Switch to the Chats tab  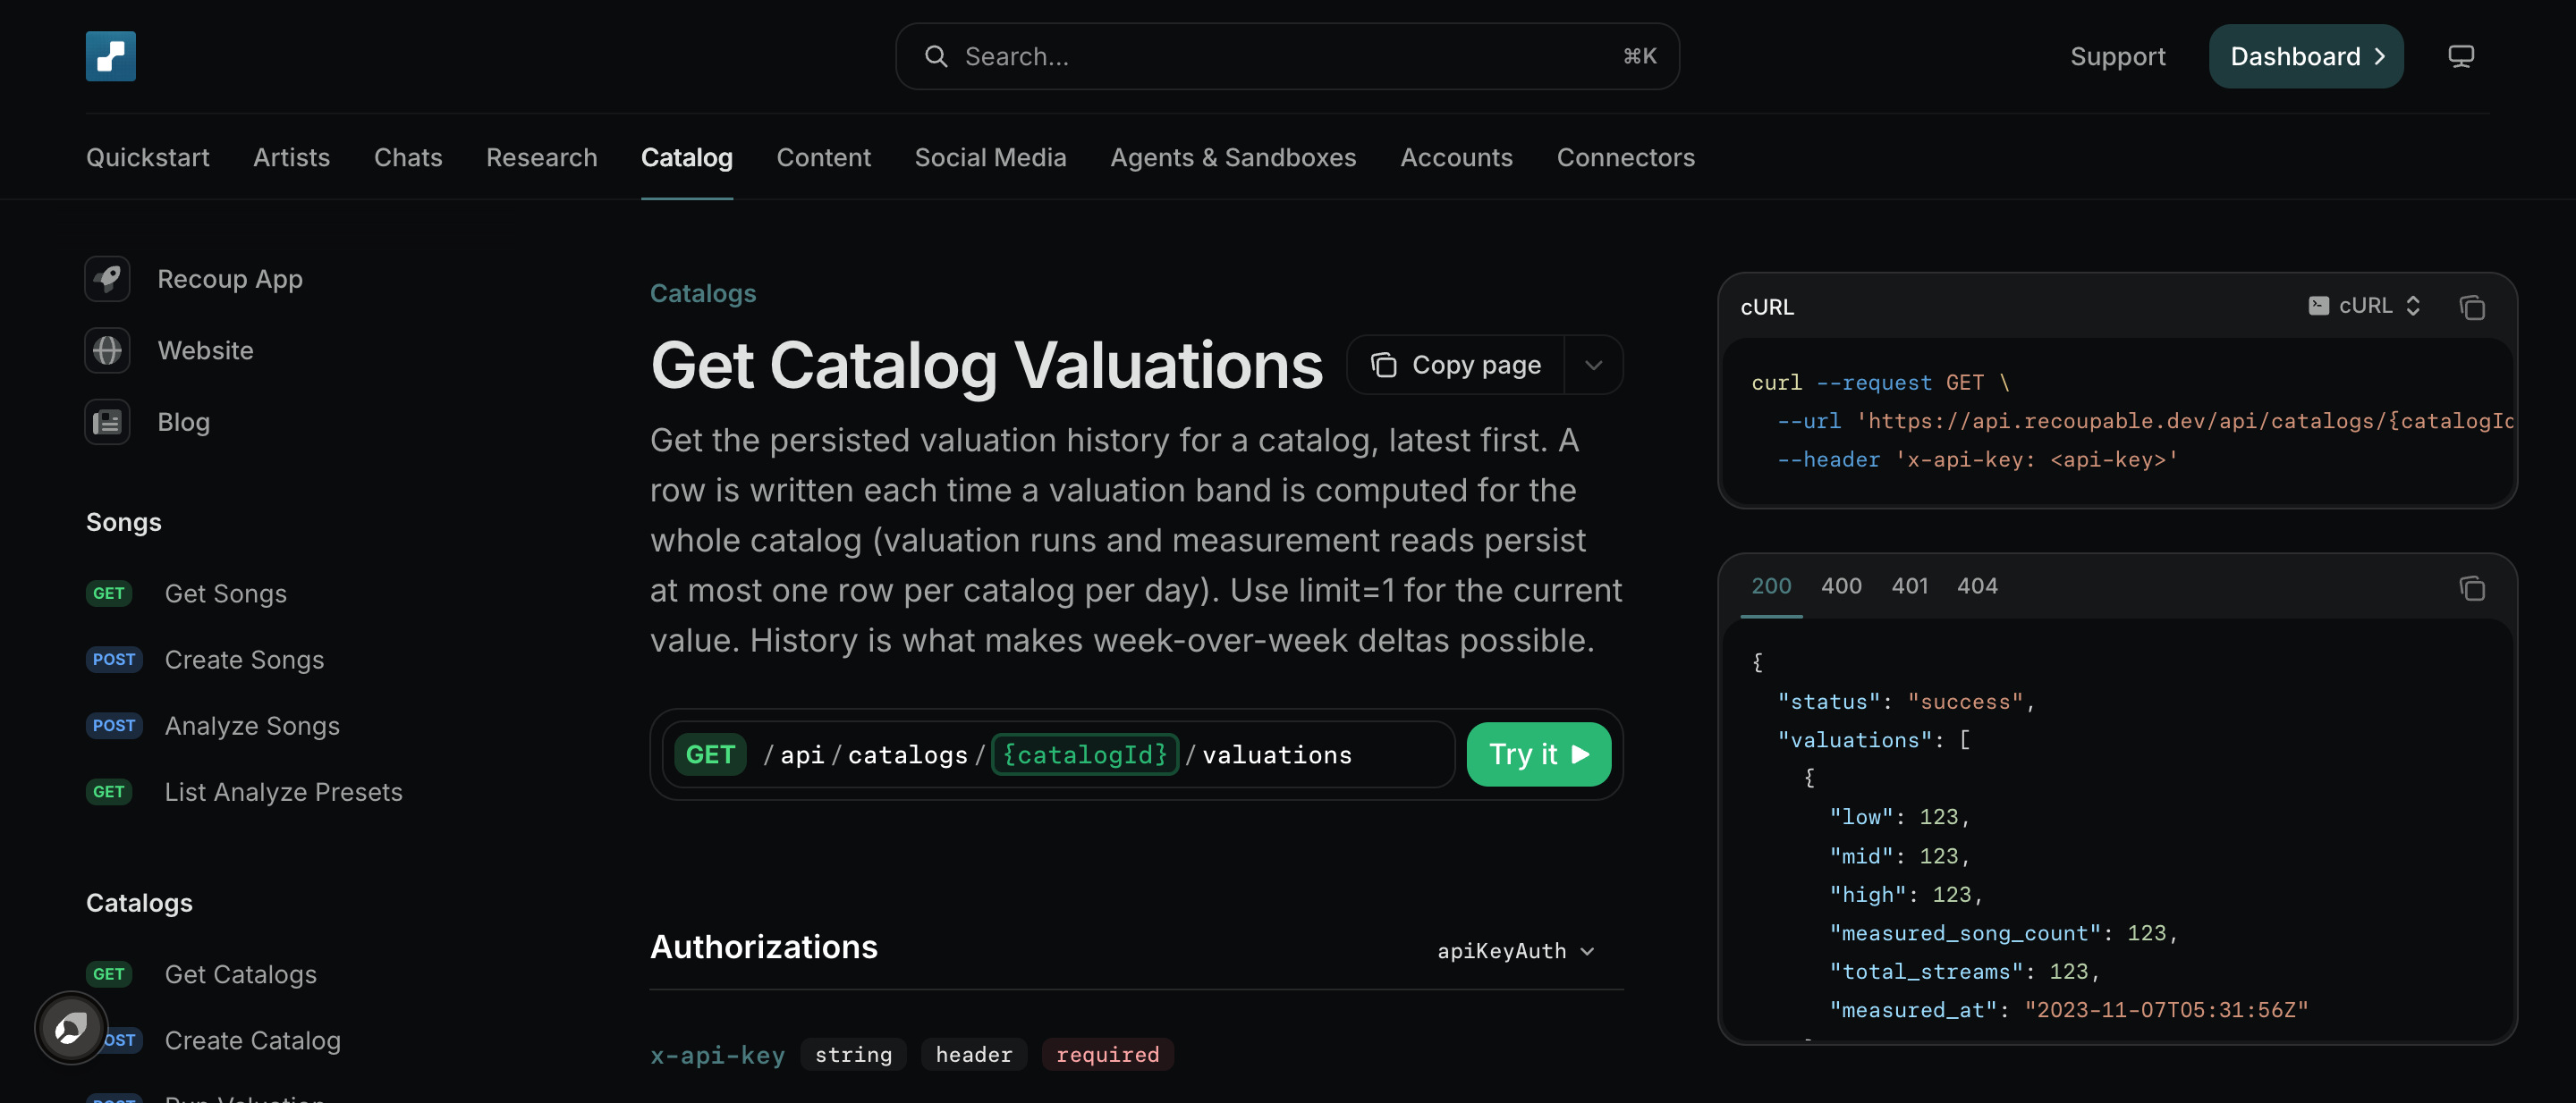tap(408, 158)
